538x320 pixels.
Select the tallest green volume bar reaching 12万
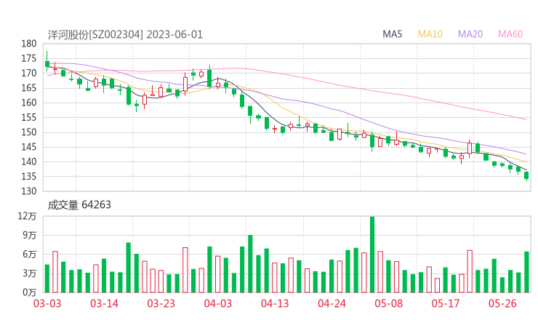click(372, 255)
